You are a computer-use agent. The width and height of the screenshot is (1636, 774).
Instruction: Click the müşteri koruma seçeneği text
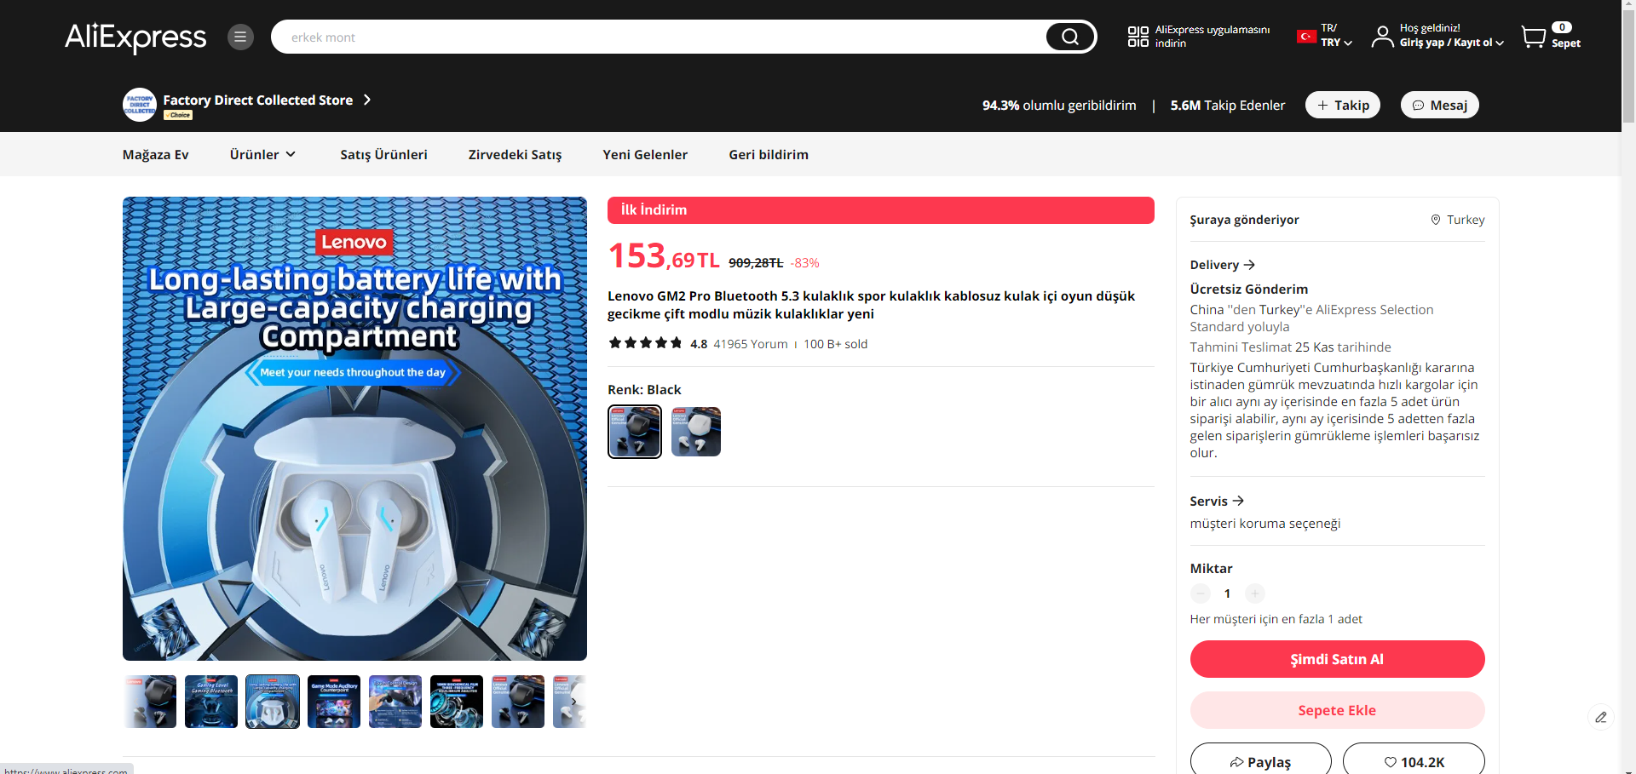tap(1265, 524)
